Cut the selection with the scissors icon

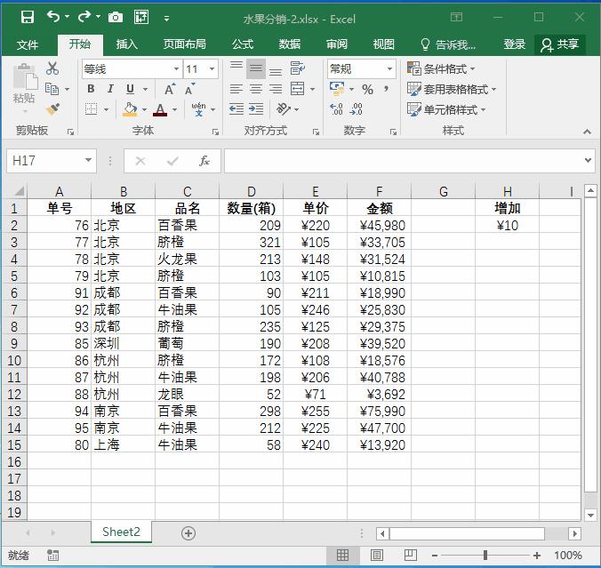coord(52,68)
